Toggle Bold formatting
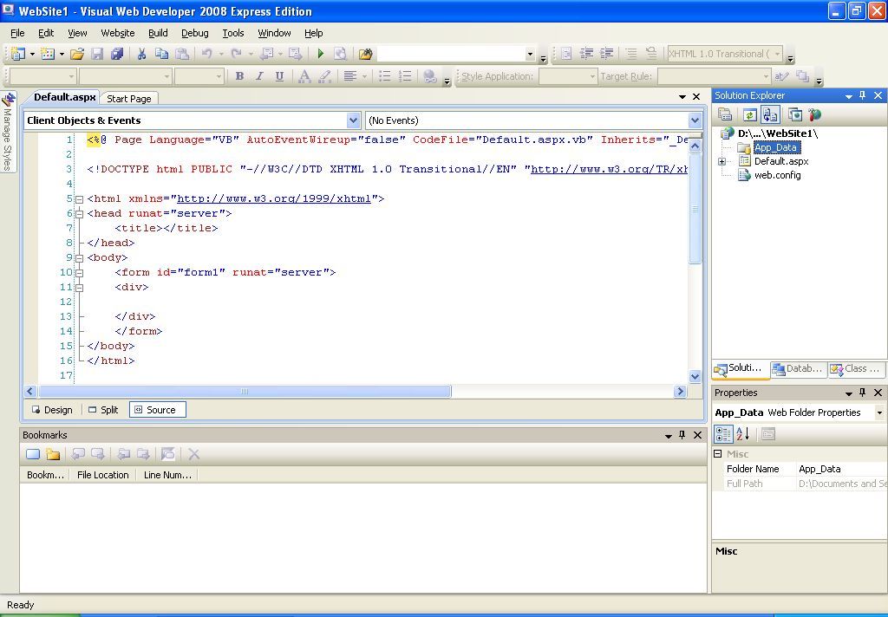Image resolution: width=888 pixels, height=617 pixels. click(239, 76)
